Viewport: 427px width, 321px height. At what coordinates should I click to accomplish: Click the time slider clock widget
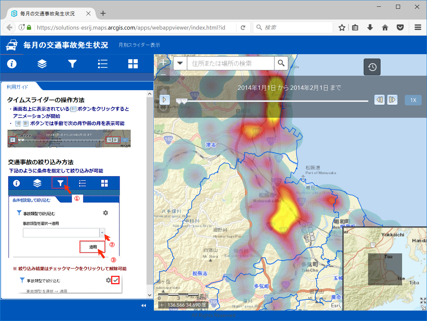coord(372,67)
